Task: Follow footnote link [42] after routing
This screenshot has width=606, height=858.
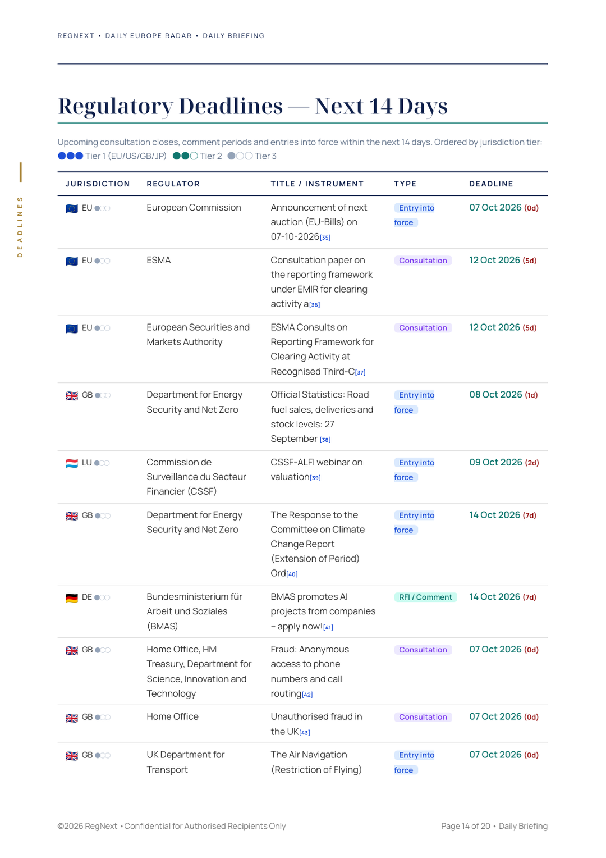Action: click(307, 695)
